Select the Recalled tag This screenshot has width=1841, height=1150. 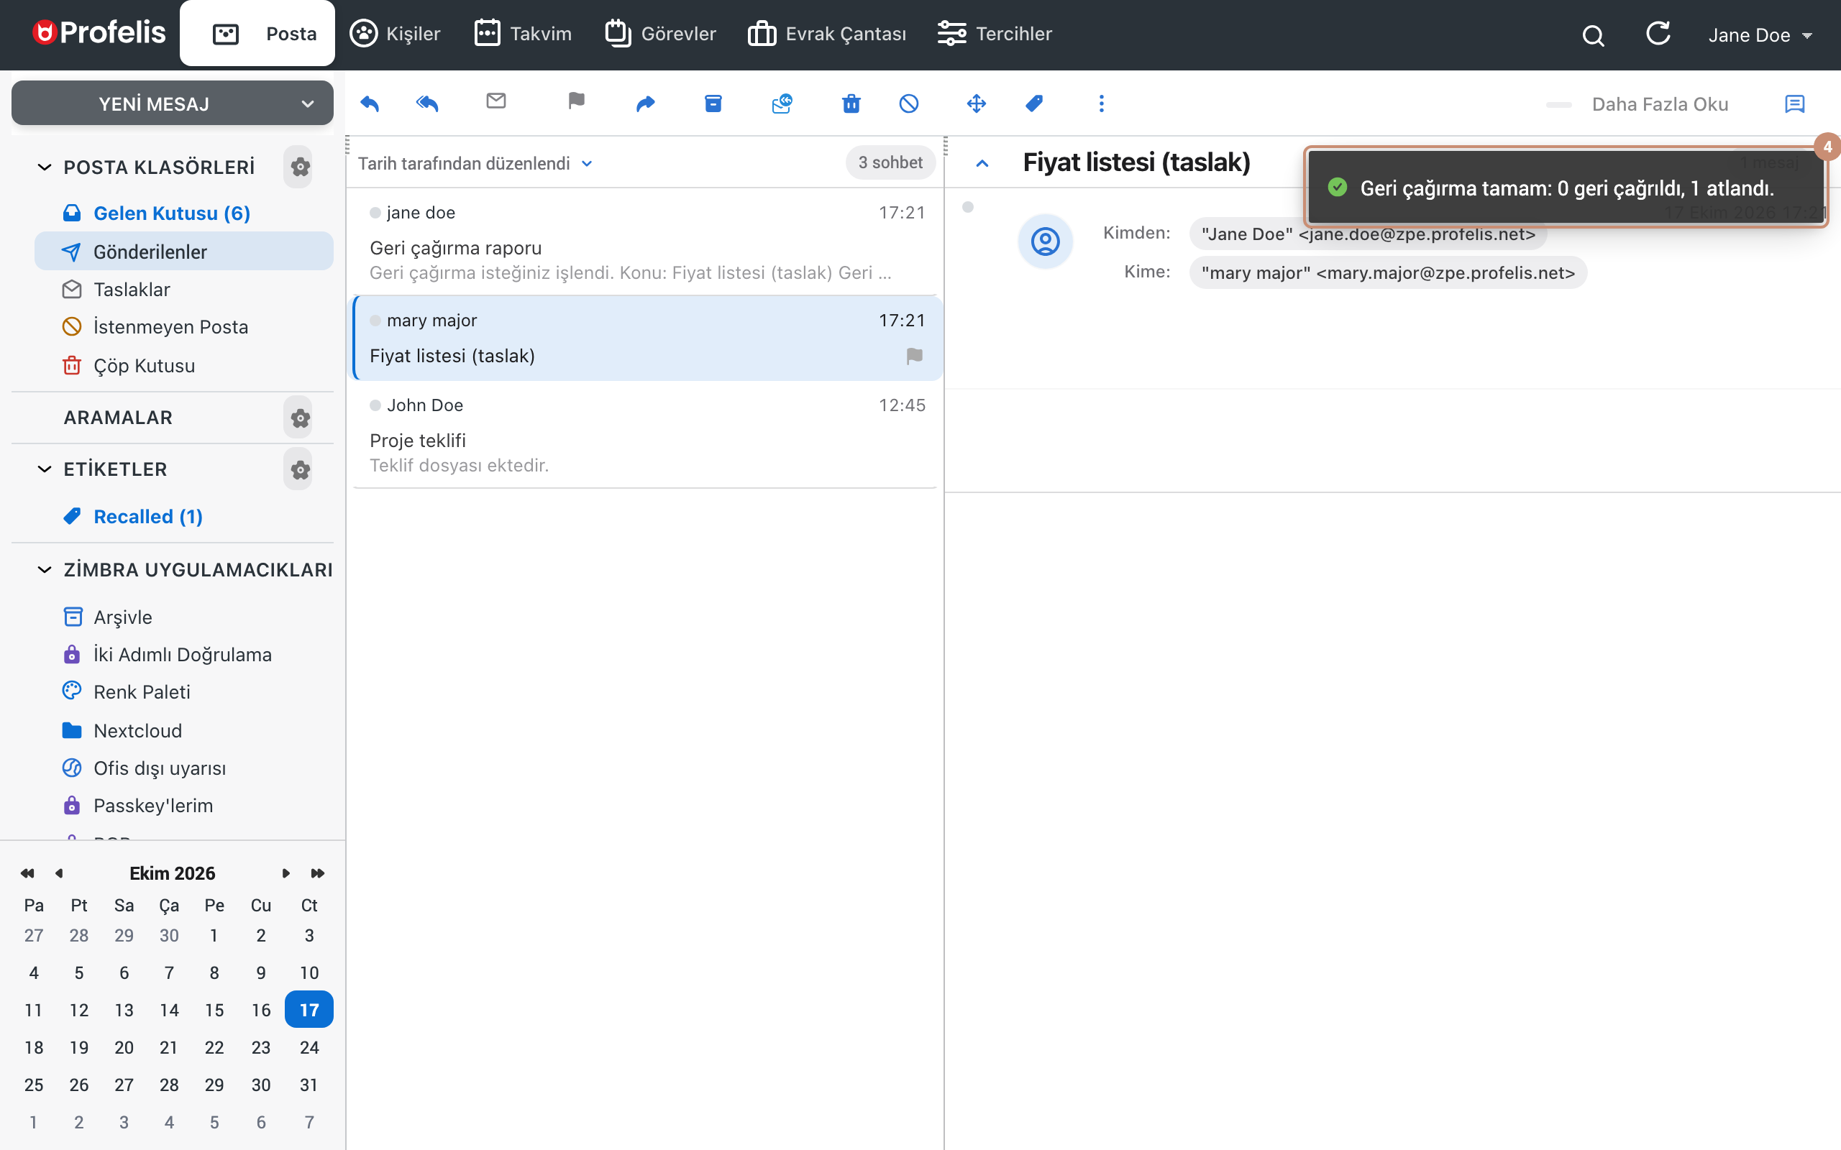click(147, 517)
